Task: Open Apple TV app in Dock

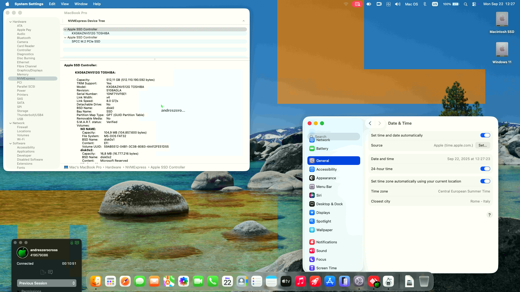Action: pos(286,281)
